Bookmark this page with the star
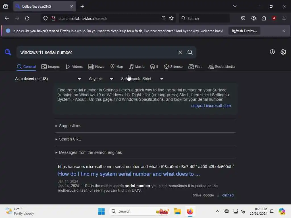Screen dimensions: 291x218 click(171, 18)
